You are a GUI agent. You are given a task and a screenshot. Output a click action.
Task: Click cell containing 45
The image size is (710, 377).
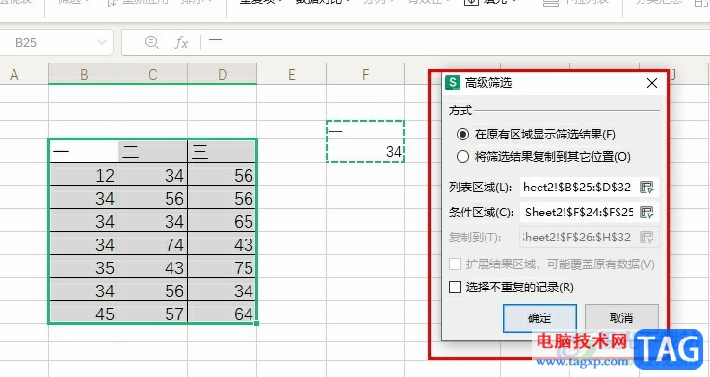(x=83, y=313)
